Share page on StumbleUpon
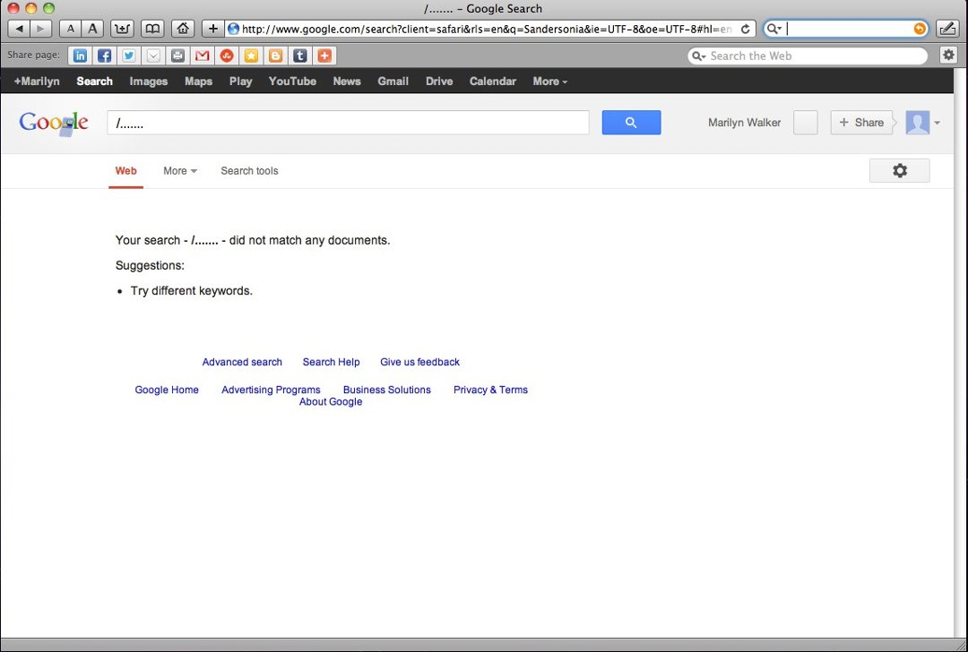 (227, 56)
